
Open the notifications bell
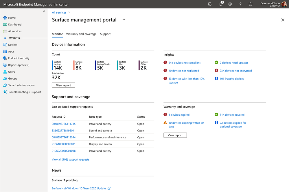pyautogui.click(x=221, y=4)
